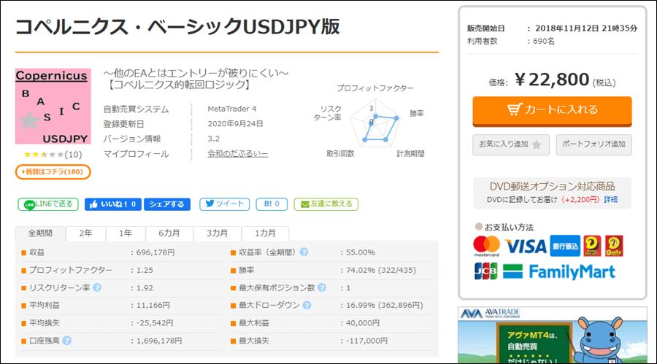657x364 pixels.
Task: Switch to the 3カ月 tab
Action: (x=217, y=233)
